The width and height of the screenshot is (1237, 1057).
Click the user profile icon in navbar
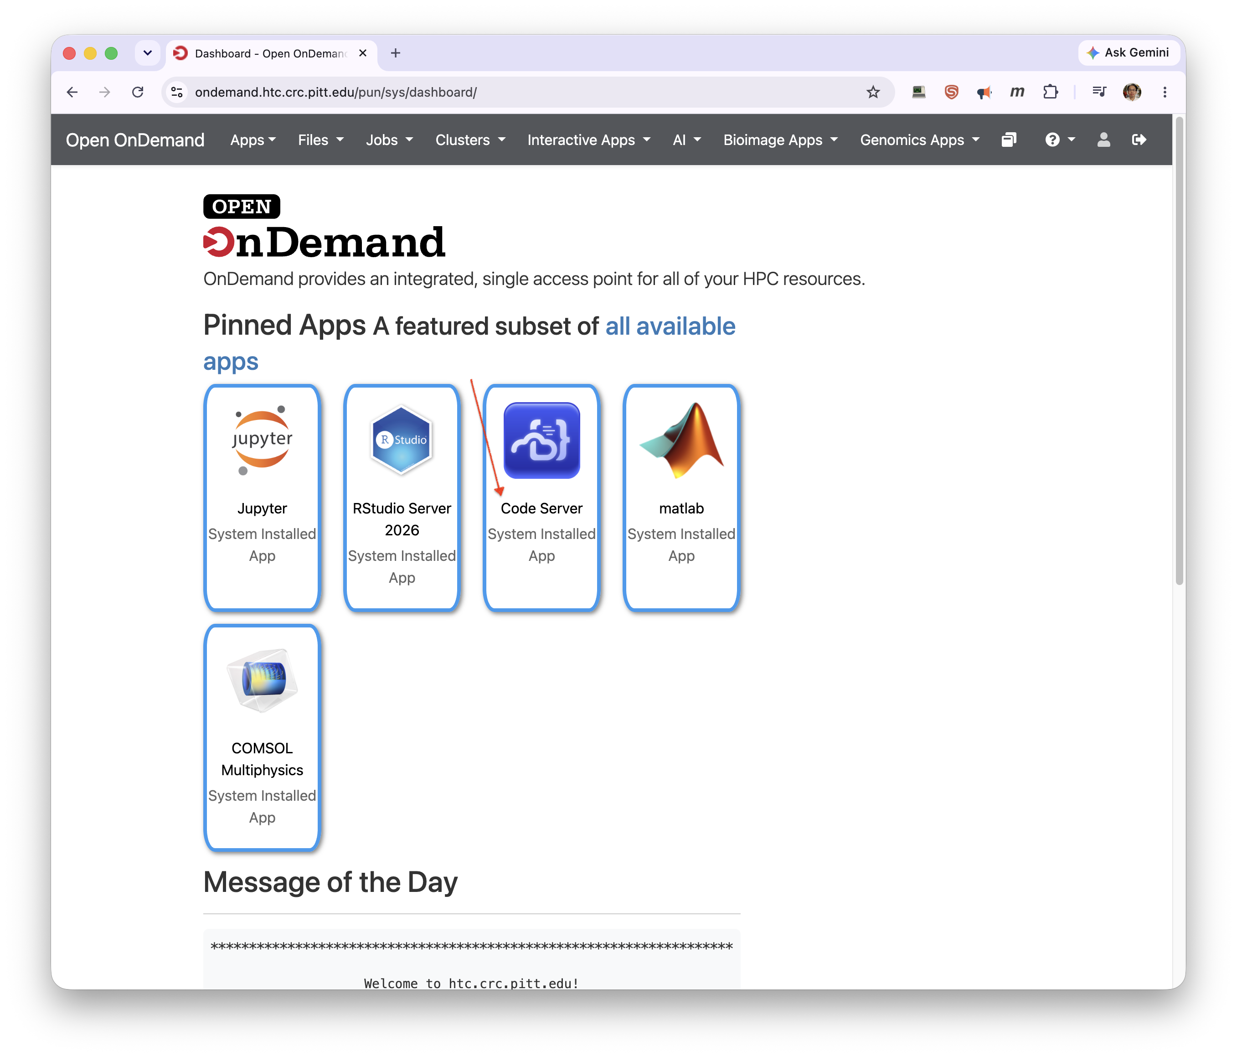(1104, 140)
